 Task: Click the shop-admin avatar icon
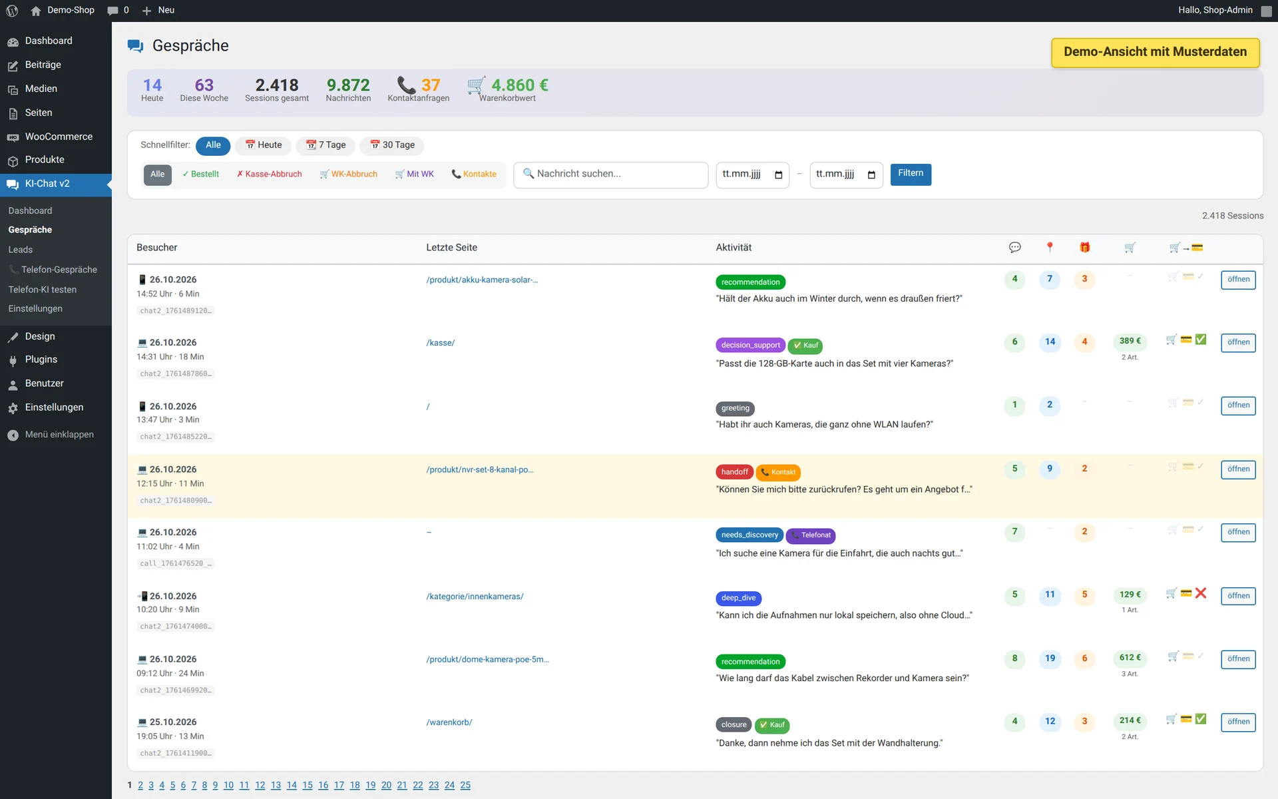[1266, 11]
